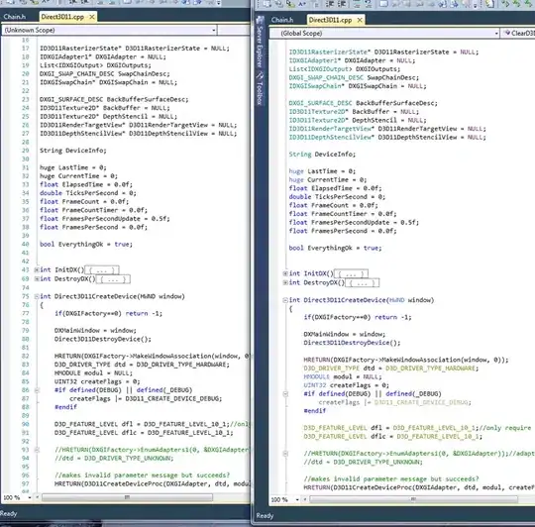Switch to Chain.h tab in right window
Viewport: 535px width, 527px height.
point(282,20)
